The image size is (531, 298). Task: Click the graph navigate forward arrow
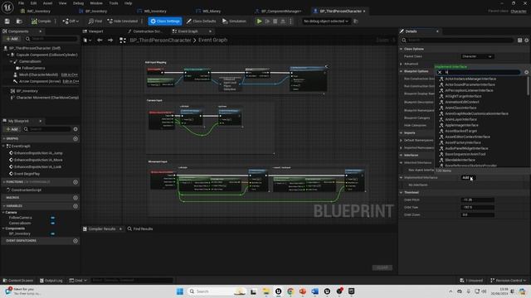pyautogui.click(x=110, y=41)
